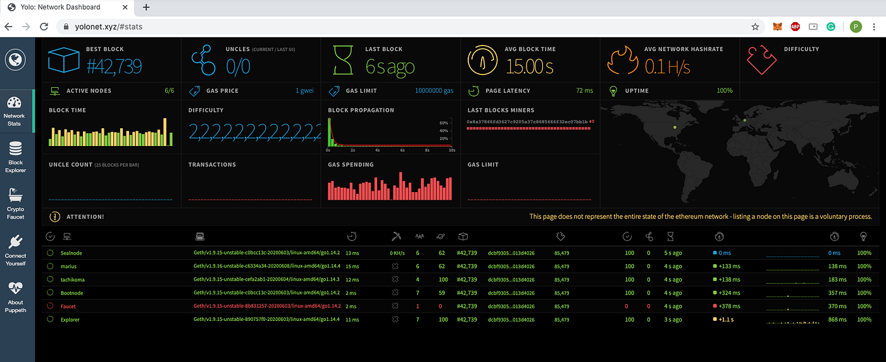Sort table by block cube column icon
886x362 pixels.
click(x=463, y=237)
